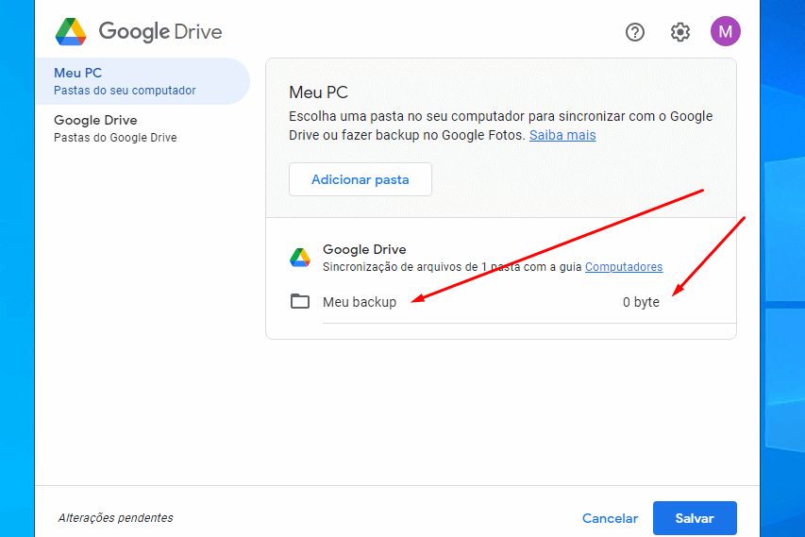
Task: Click Cancelar to discard changes
Action: coord(610,518)
